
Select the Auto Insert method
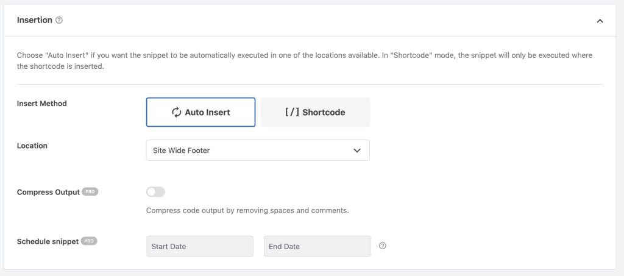tap(200, 112)
